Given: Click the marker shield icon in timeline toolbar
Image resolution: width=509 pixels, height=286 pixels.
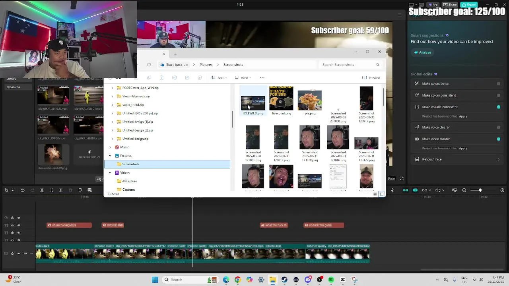Looking at the screenshot, I should [80, 190].
